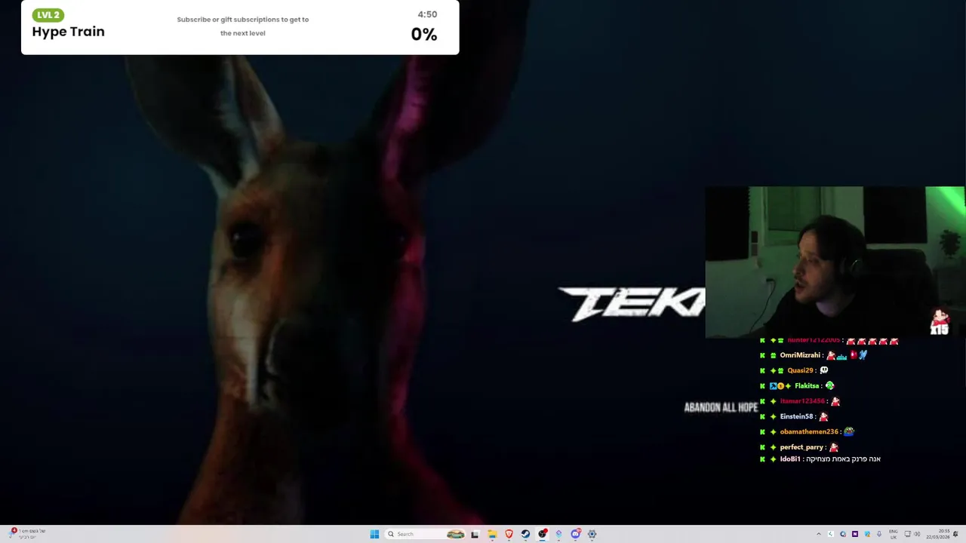This screenshot has width=966, height=543.
Task: Open File Explorer from the taskbar
Action: (x=492, y=534)
